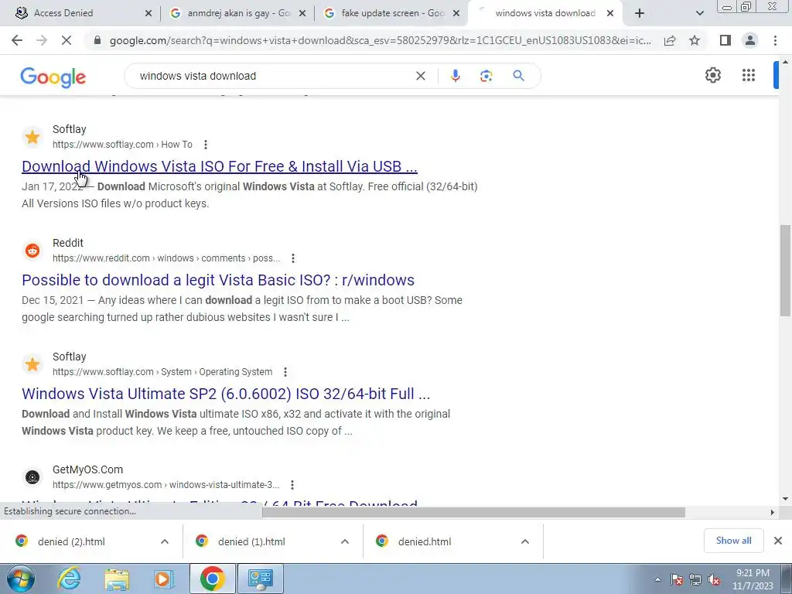Clear the search box with the X icon
Screen dimensions: 792x594
[420, 76]
